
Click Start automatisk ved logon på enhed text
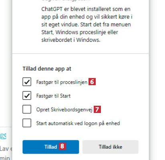coord(78,123)
